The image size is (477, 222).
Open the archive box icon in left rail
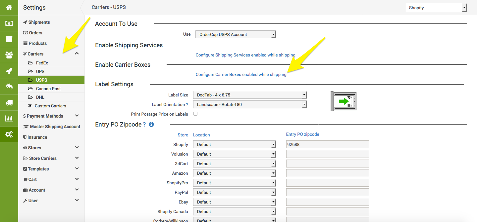[9, 39]
